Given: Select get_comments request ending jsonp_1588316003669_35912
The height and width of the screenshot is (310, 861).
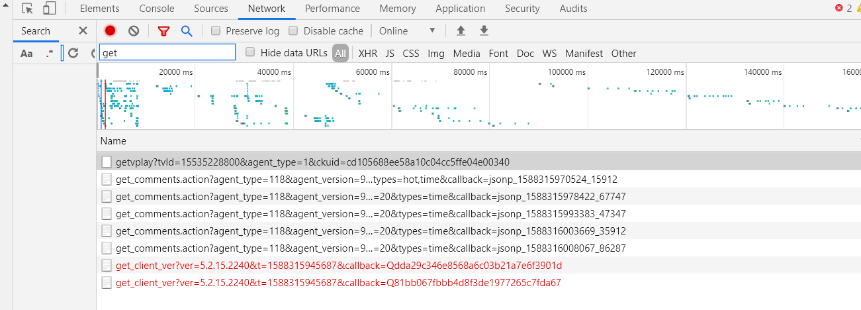Looking at the screenshot, I should (478, 231).
